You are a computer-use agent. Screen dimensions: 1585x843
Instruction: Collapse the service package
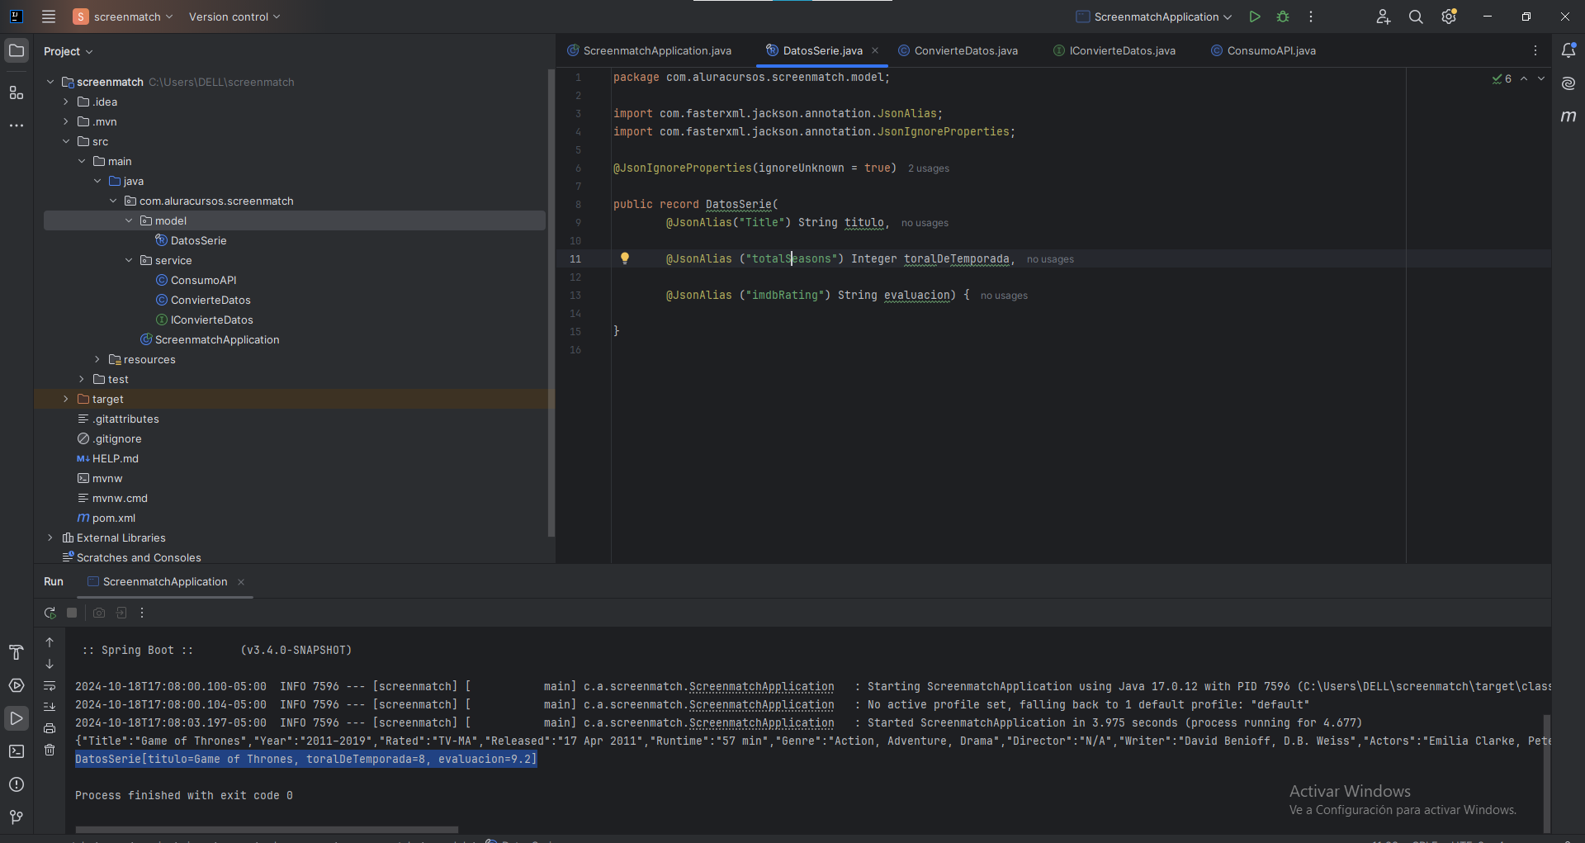[129, 260]
